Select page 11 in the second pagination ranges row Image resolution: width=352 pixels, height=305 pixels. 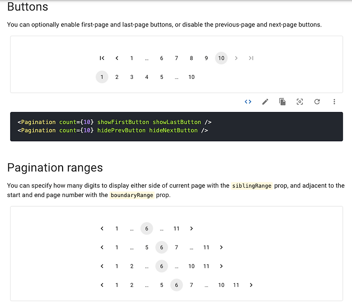[206, 247]
